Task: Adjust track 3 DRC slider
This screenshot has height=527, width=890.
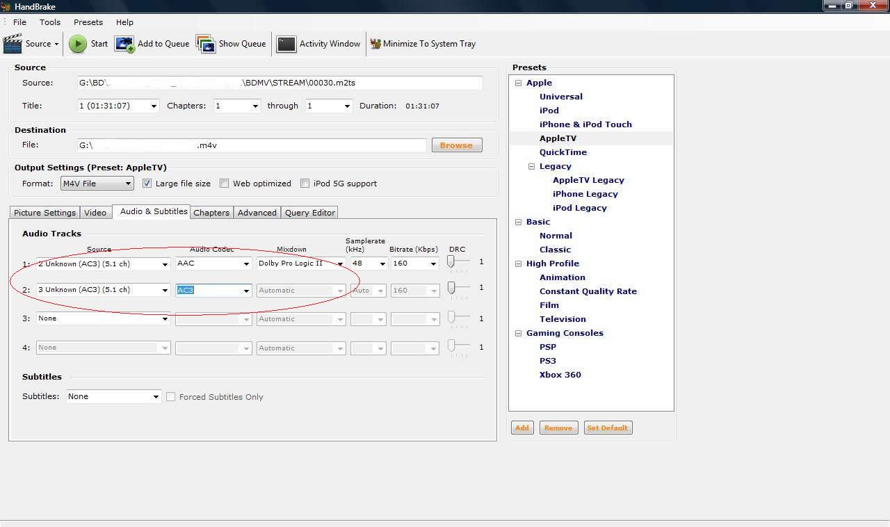Action: coord(451,317)
